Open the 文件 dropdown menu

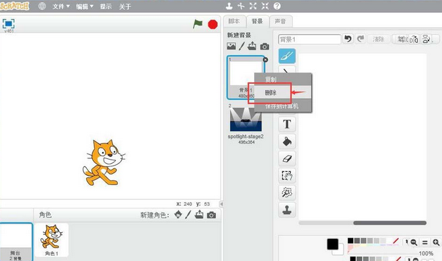click(61, 6)
